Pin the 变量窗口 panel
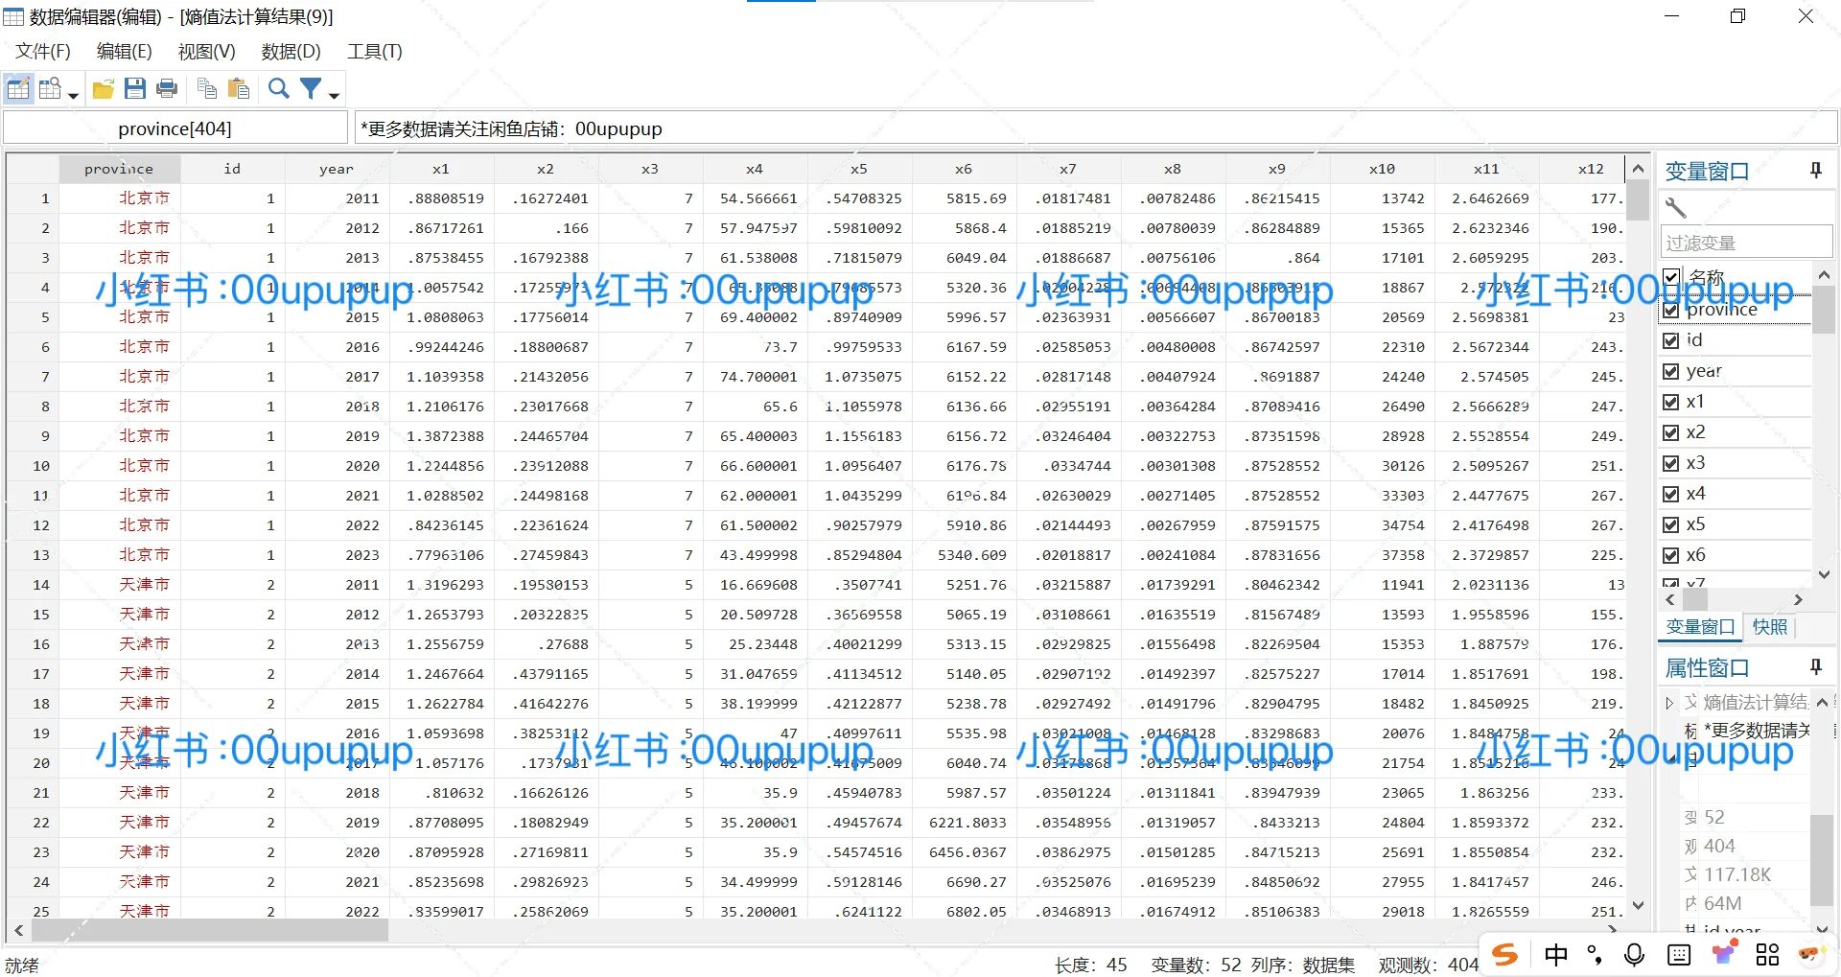1841x977 pixels. (x=1815, y=171)
